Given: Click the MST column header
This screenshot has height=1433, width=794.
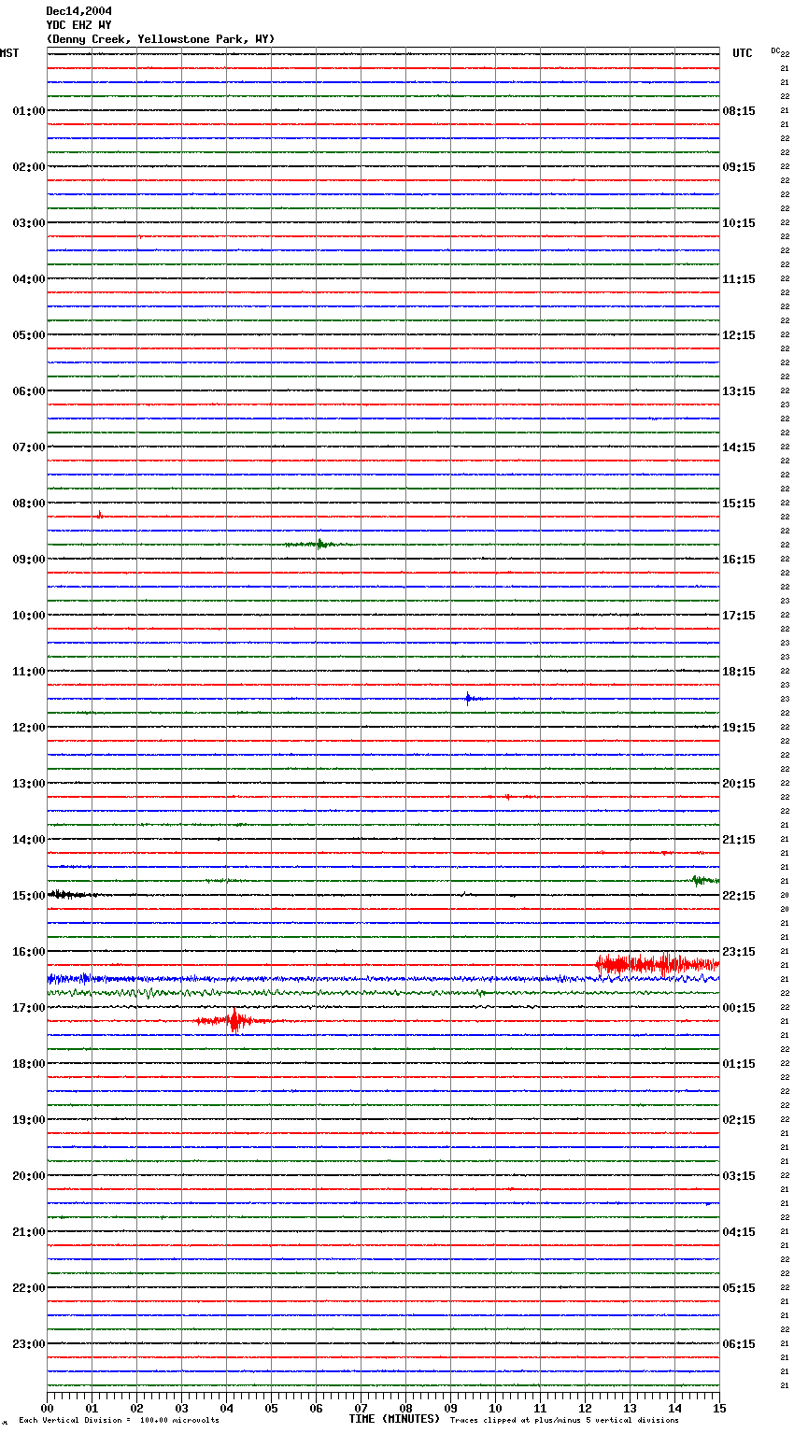Looking at the screenshot, I should (x=9, y=53).
